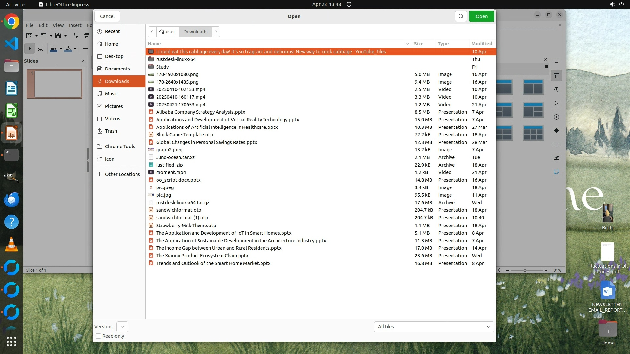Open Google Chrome from the dock

11,22
